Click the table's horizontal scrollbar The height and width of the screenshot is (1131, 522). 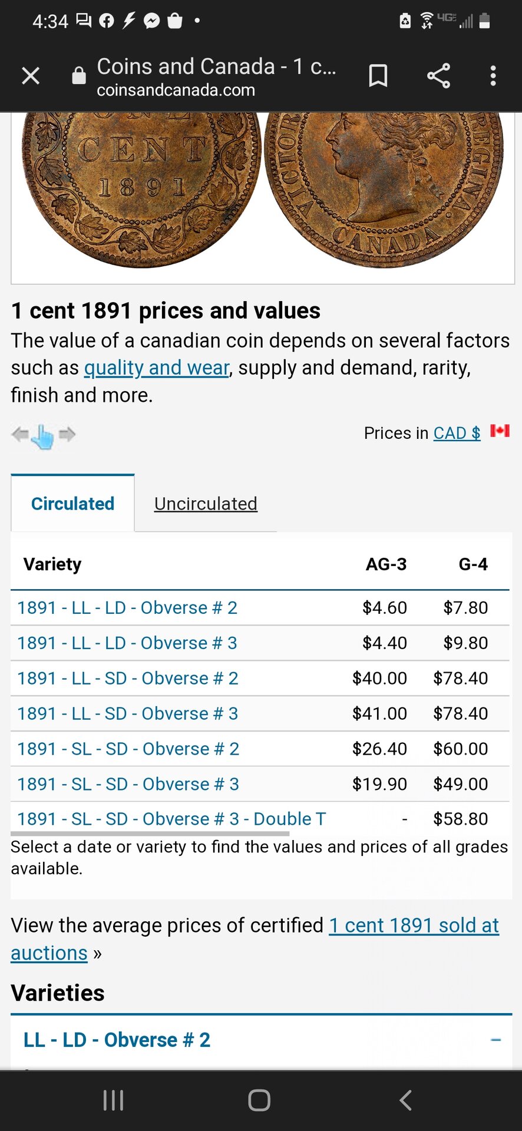[150, 834]
